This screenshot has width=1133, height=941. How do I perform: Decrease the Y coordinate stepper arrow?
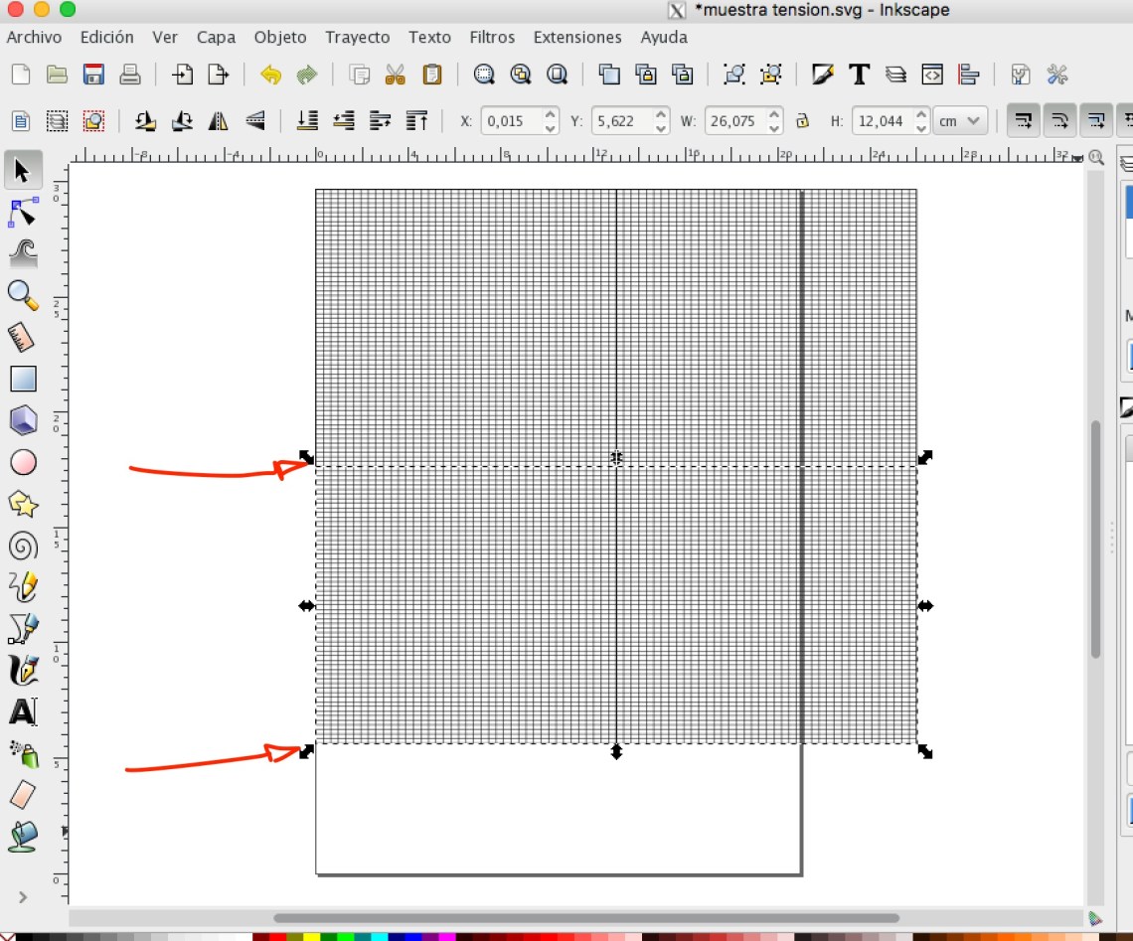tap(659, 126)
